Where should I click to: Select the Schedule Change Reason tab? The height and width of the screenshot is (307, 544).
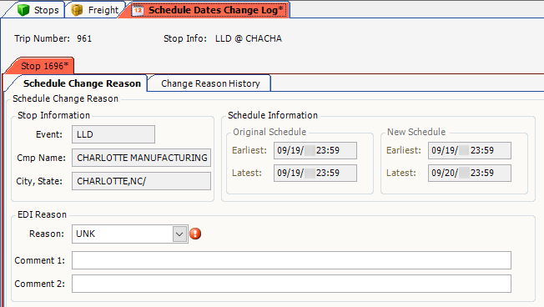[x=82, y=83]
